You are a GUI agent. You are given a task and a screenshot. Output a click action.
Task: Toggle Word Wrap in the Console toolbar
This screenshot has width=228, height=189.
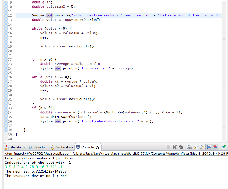coord(202,147)
